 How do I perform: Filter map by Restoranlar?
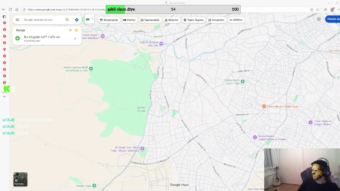(x=109, y=20)
